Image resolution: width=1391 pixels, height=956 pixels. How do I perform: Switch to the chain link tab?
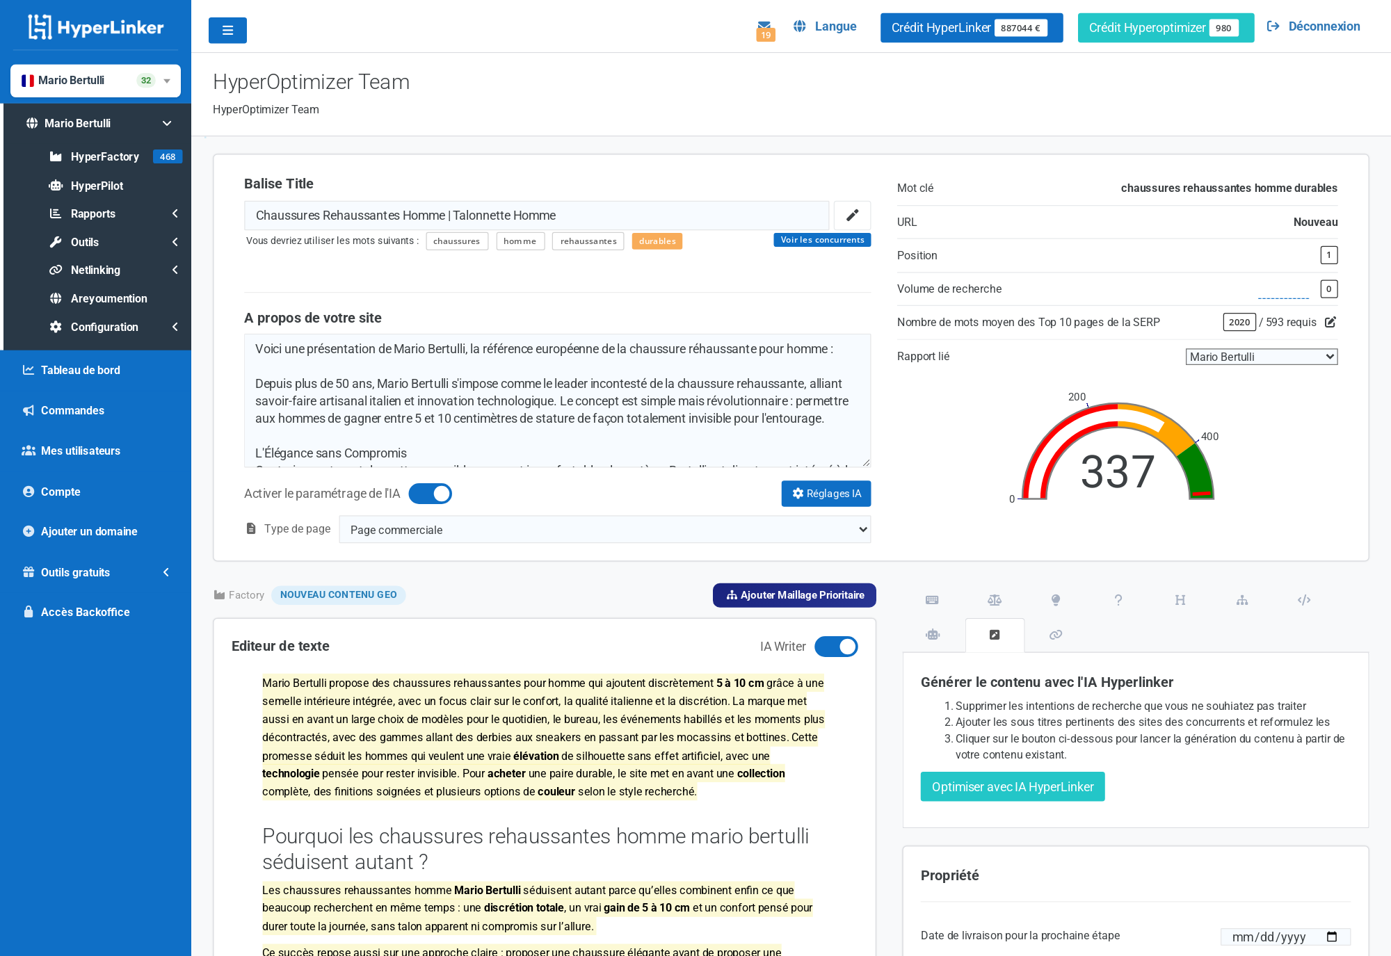click(x=1055, y=635)
